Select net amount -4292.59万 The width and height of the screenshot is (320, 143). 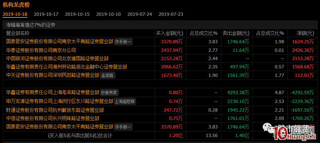tap(302, 92)
